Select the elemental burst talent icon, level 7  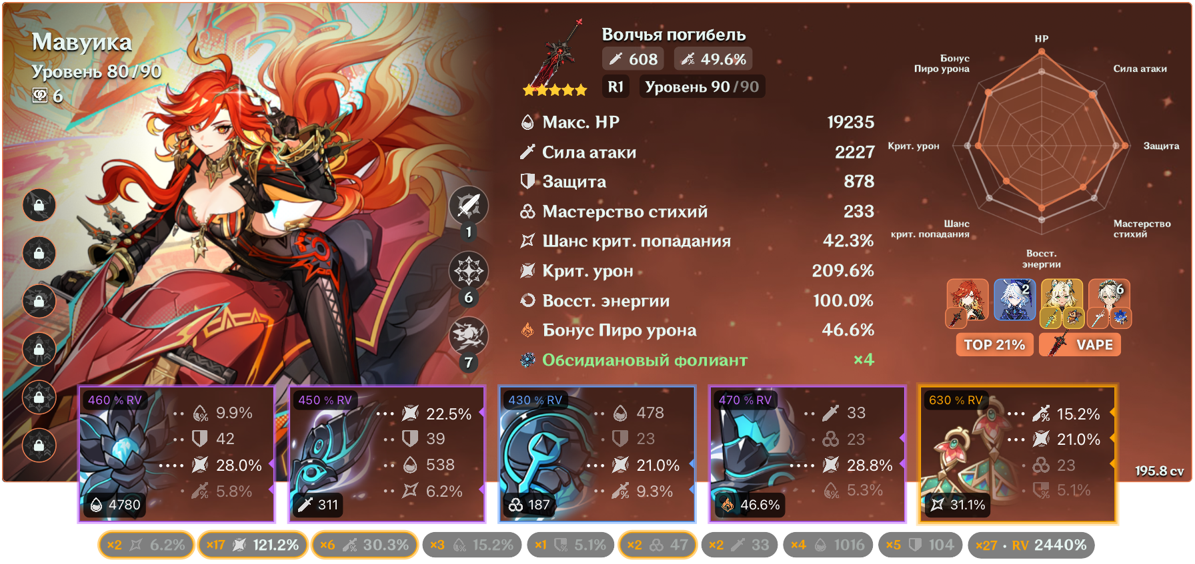[469, 336]
